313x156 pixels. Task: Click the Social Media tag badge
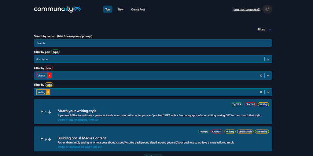(245, 132)
